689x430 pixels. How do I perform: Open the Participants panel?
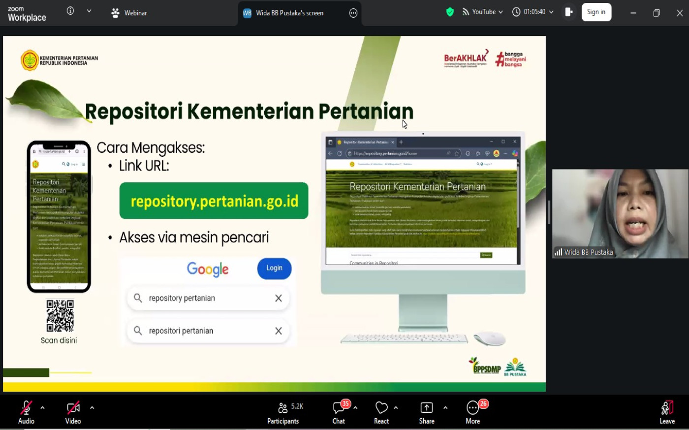click(283, 412)
